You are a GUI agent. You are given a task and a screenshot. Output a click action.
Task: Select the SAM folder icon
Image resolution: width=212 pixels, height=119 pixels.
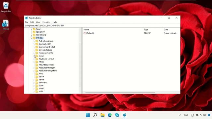point(34,29)
